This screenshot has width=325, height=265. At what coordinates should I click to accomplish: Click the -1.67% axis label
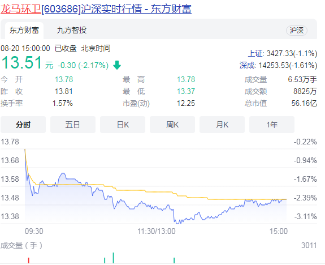[x=305, y=179]
